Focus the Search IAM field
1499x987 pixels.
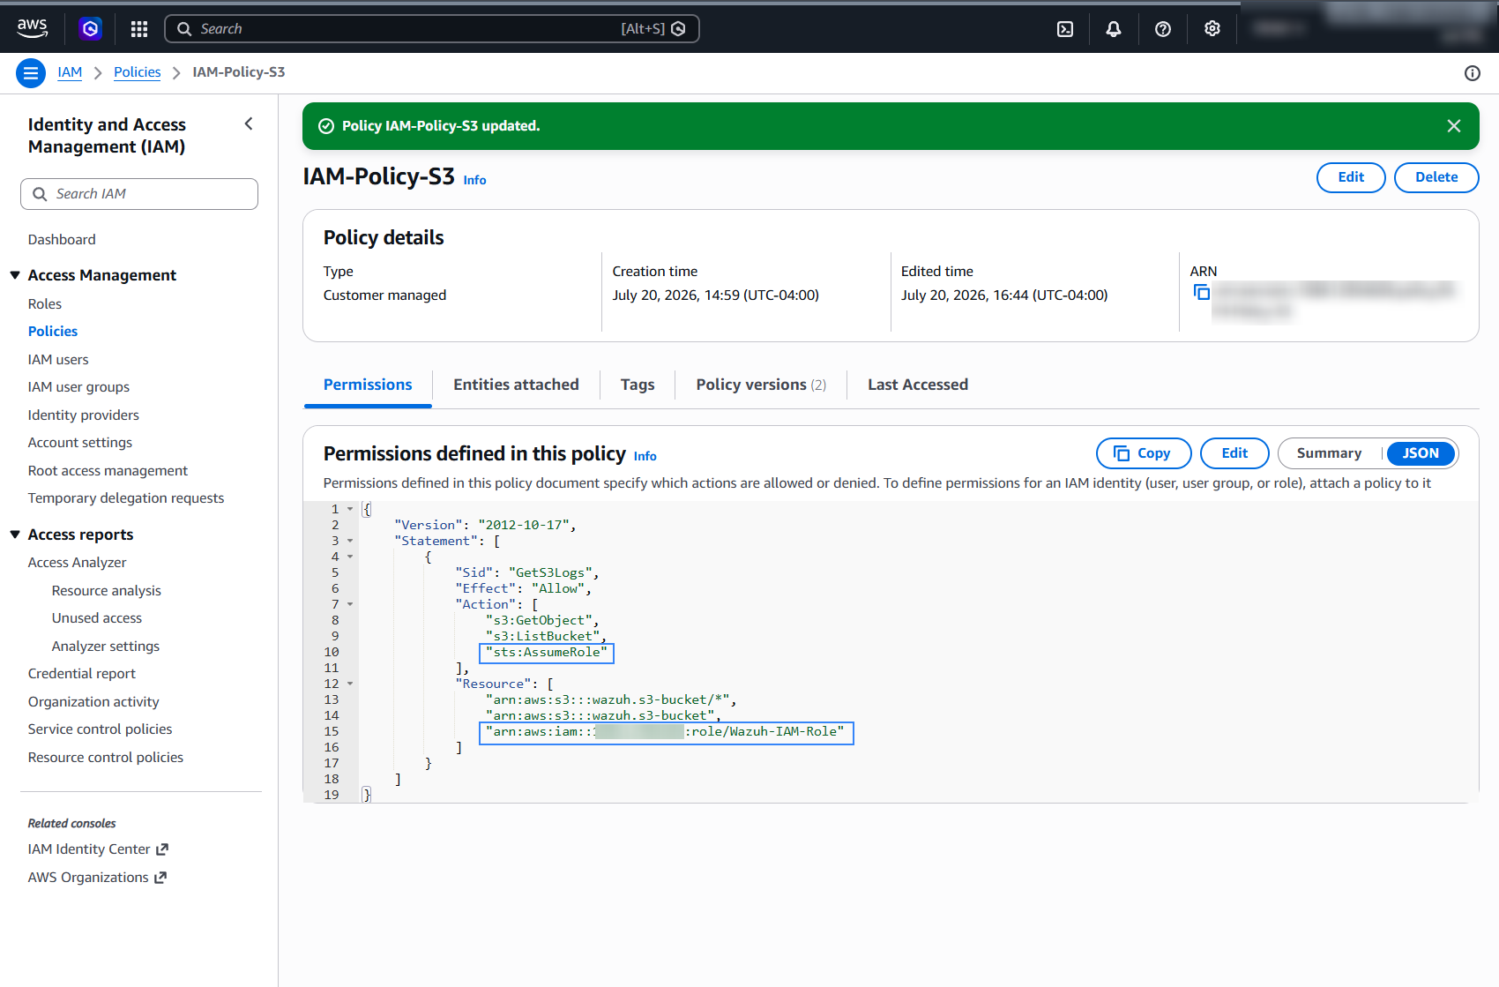pyautogui.click(x=139, y=194)
